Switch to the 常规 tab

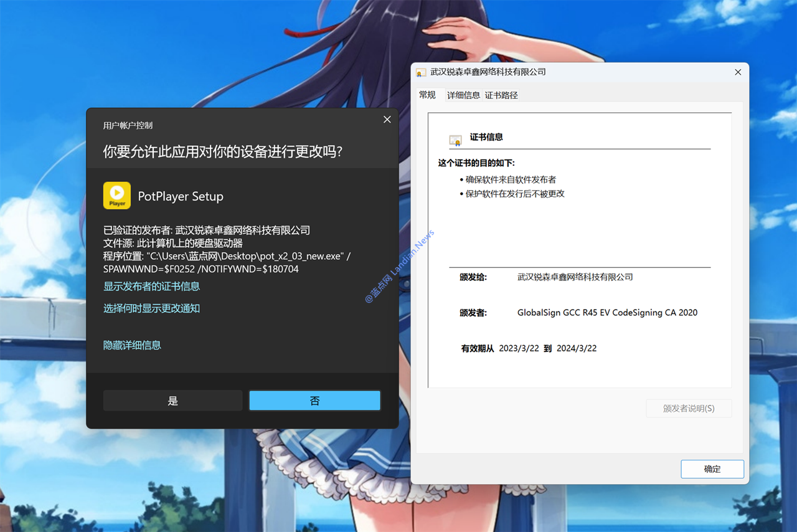click(x=427, y=95)
